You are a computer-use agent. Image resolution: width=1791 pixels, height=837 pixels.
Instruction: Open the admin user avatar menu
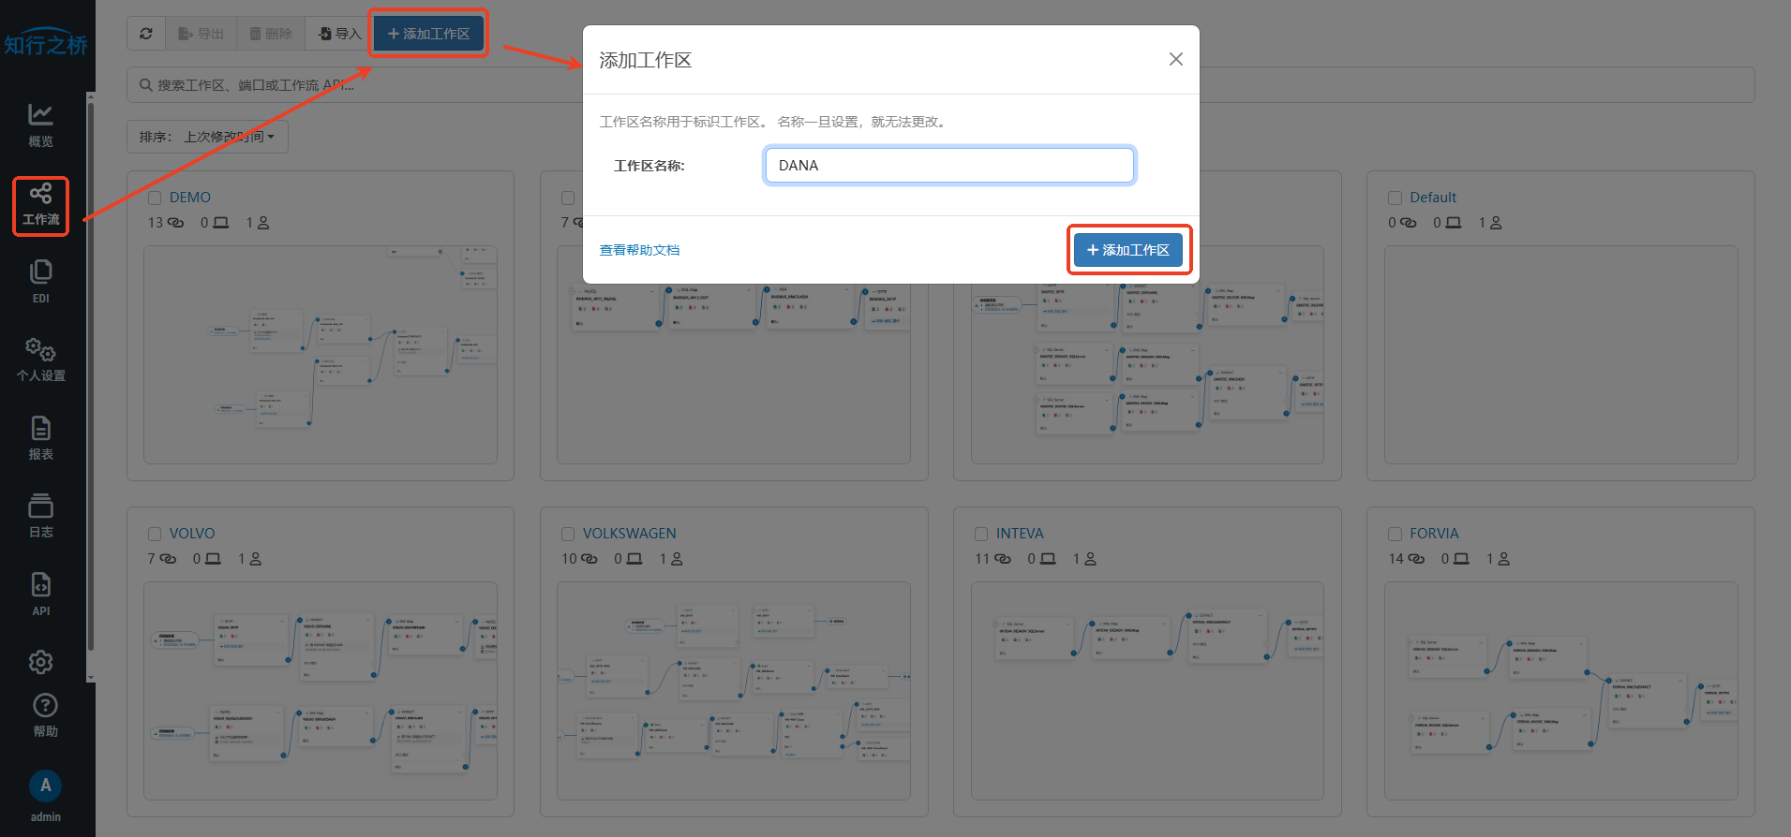coord(45,786)
